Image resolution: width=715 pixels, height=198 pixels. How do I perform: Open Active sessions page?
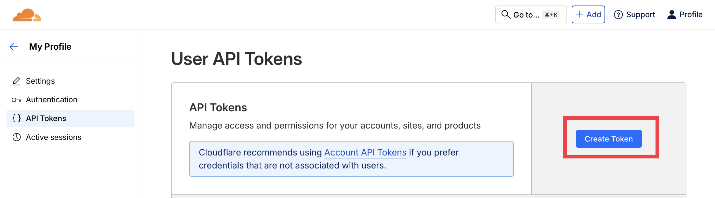coord(54,137)
